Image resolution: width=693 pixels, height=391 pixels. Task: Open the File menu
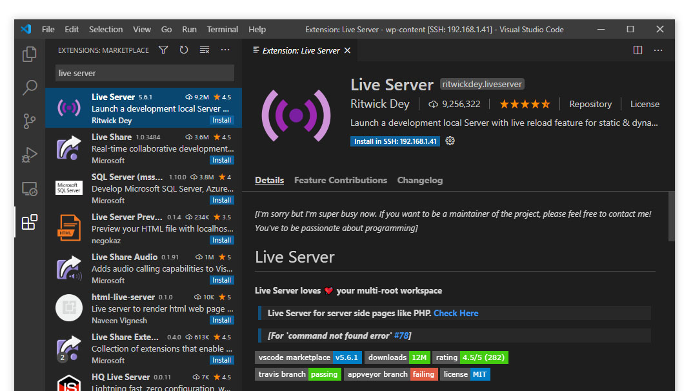pos(48,29)
